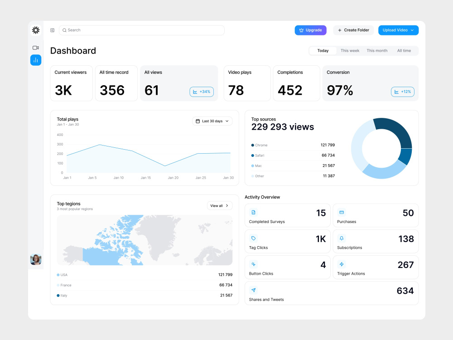
Task: Click the plus icon on Create Folder
Action: tap(340, 30)
